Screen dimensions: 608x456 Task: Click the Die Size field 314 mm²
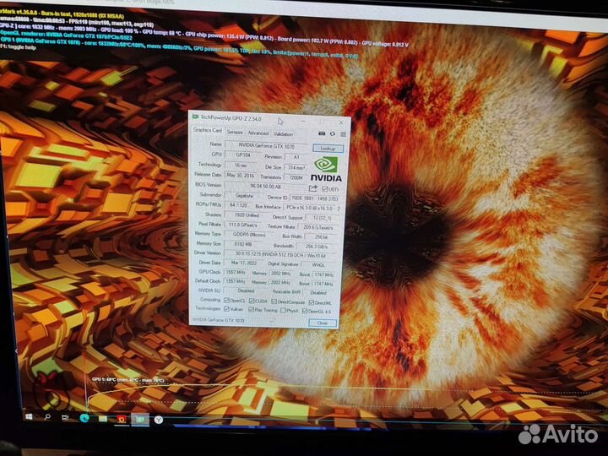pyautogui.click(x=296, y=167)
